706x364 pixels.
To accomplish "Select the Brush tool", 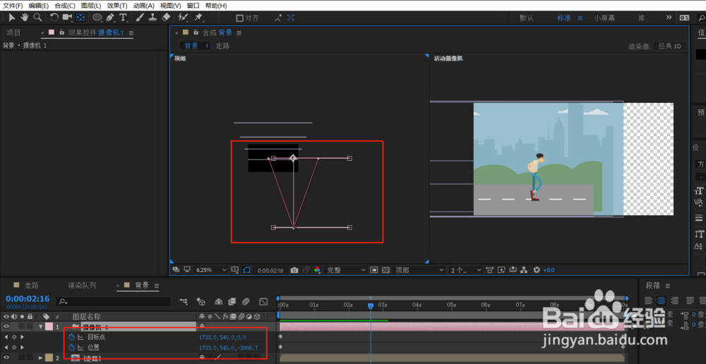I will pos(140,18).
